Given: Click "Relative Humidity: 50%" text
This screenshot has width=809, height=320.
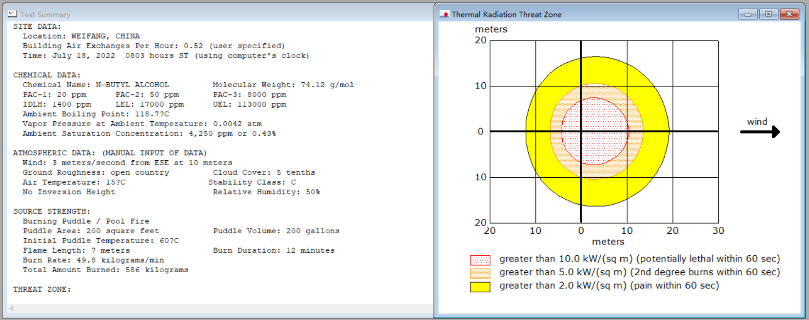Looking at the screenshot, I should tap(266, 192).
